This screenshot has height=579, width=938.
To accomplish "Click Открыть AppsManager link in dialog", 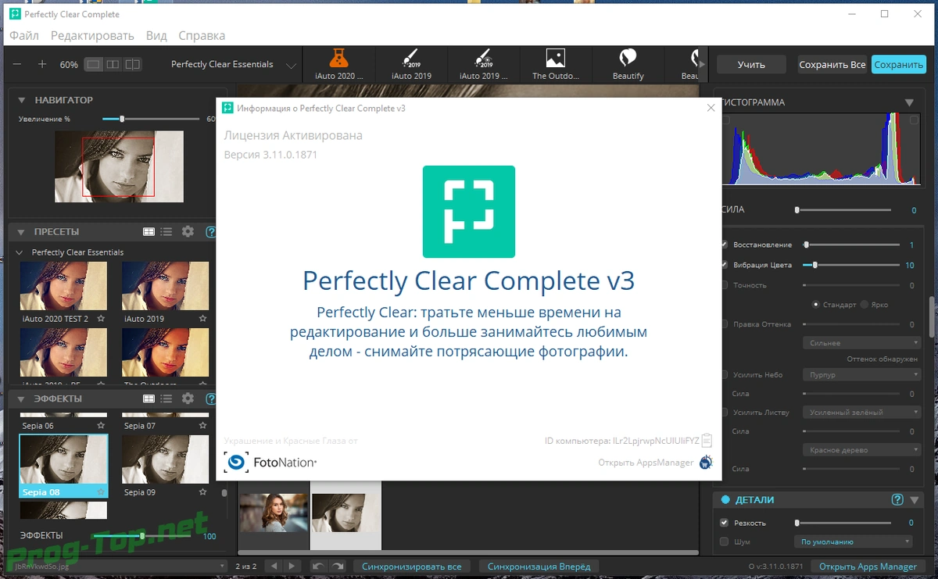I will click(x=646, y=463).
